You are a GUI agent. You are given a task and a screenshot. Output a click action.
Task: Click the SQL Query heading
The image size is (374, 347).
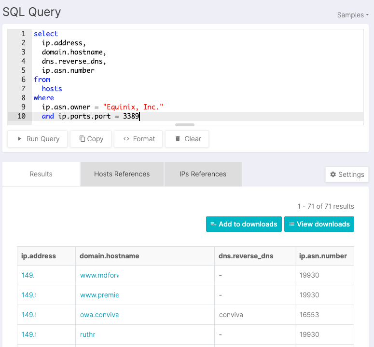click(32, 12)
